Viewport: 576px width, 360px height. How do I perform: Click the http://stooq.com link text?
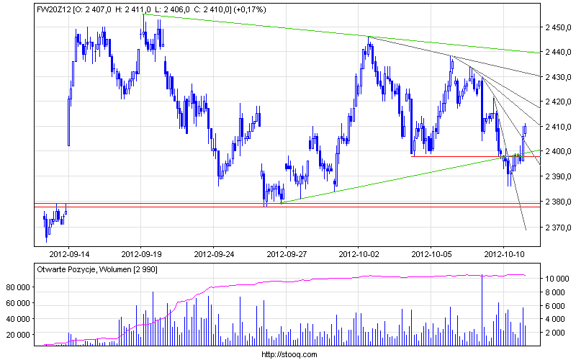289,354
